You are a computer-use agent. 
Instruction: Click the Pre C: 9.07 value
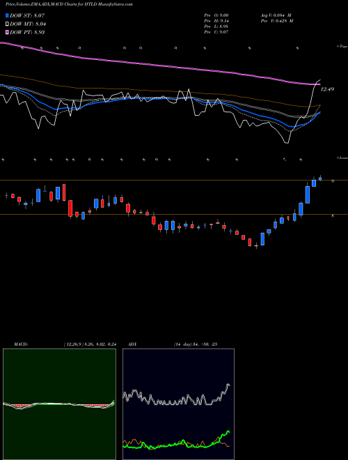pos(216,32)
